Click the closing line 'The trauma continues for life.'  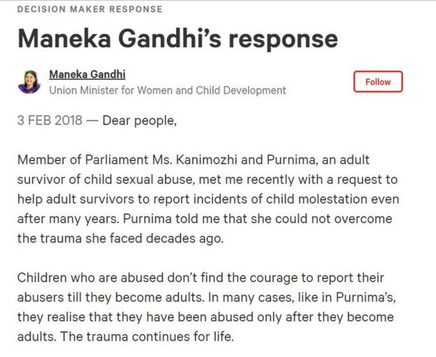[147, 337]
